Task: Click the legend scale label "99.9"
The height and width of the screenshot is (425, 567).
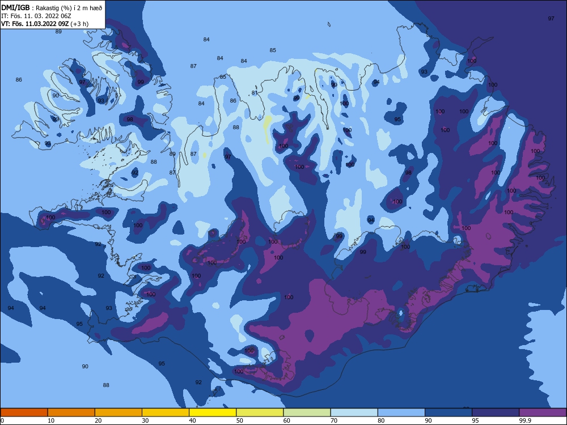Action: point(524,420)
